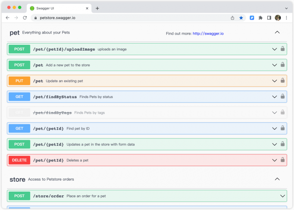Open the browser Extensions puzzle icon
The height and width of the screenshot is (210, 294).
coord(260,18)
